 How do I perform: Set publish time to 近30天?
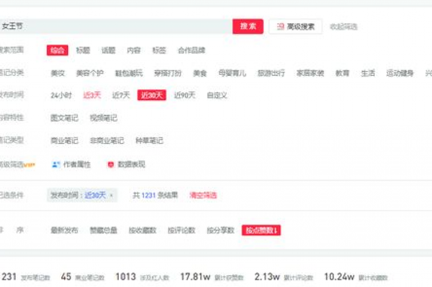pos(151,96)
